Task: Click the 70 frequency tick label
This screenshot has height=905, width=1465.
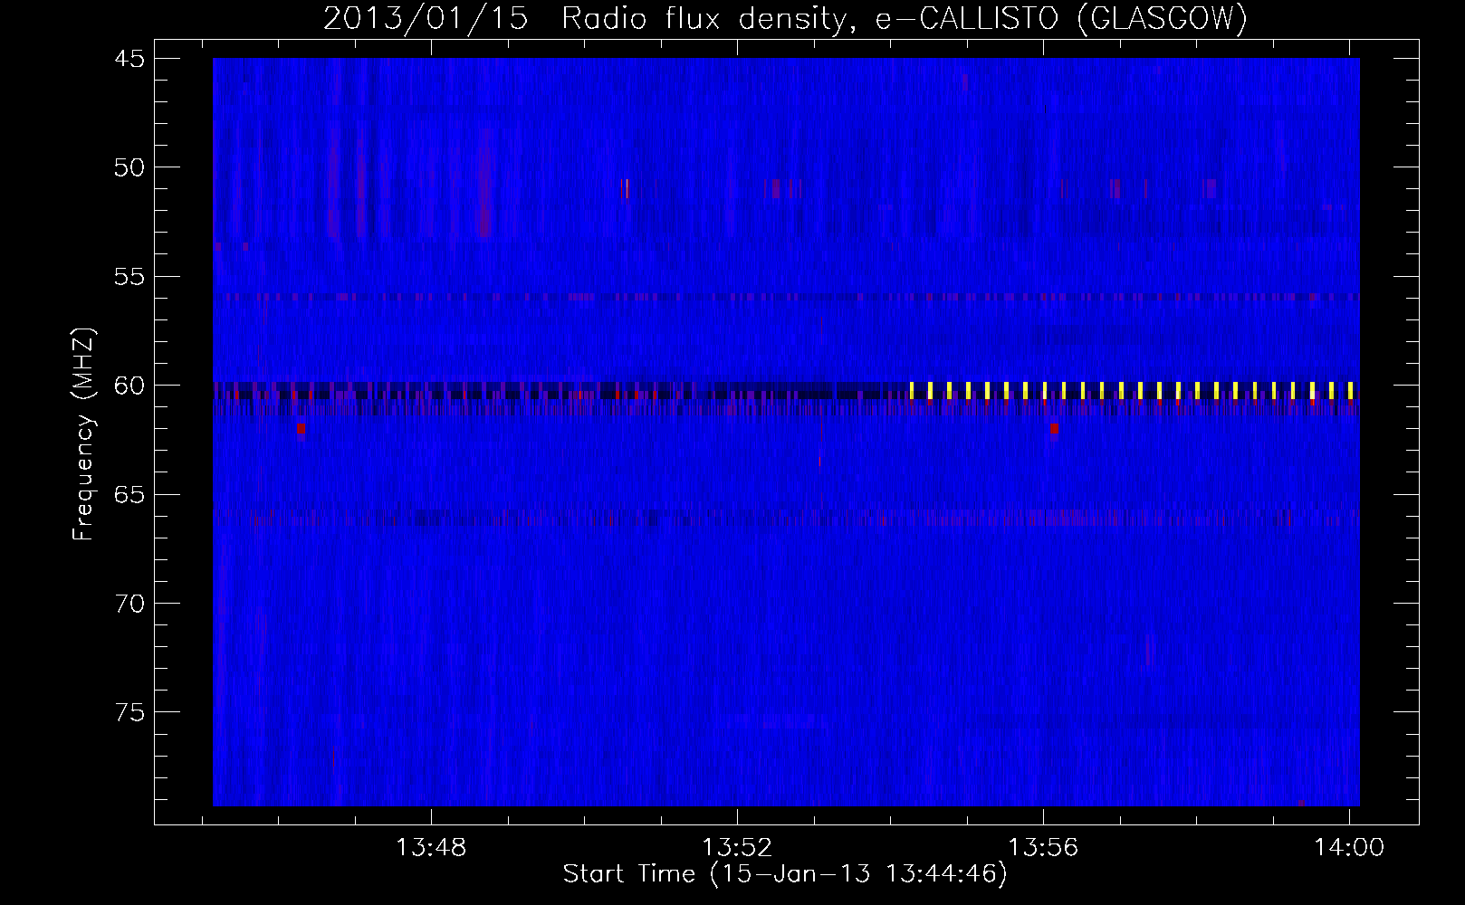Action: click(x=129, y=604)
